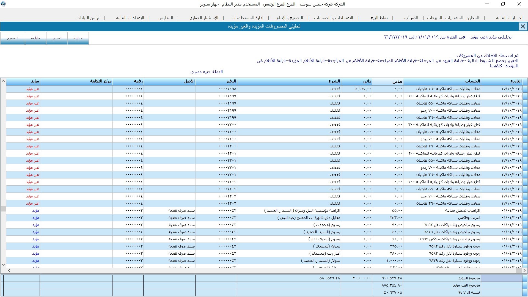This screenshot has height=297, width=528.
Task: Click description رسوم (يسرى الفار)
Action: tap(324, 239)
